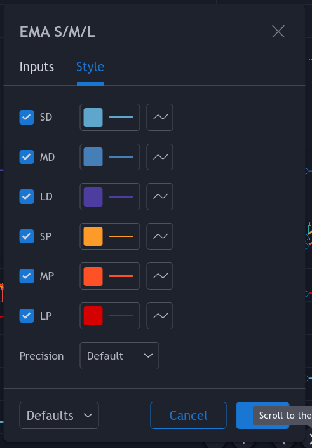This screenshot has width=312, height=448.
Task: Open plot type icon for MP
Action: [159, 276]
